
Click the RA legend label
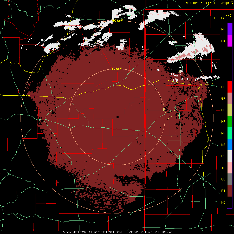[x=223, y=133]
